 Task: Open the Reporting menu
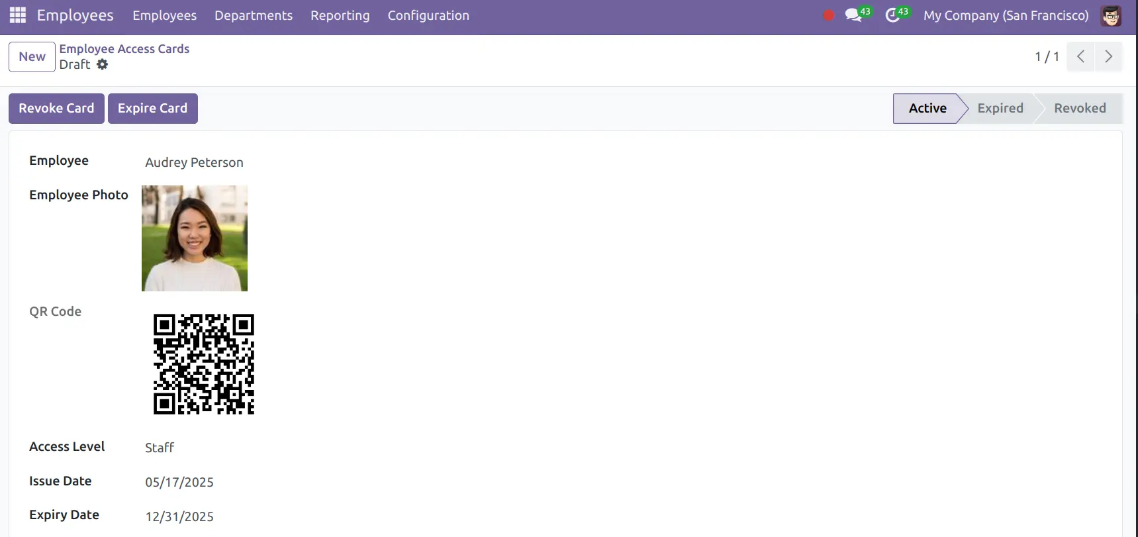[x=340, y=15]
